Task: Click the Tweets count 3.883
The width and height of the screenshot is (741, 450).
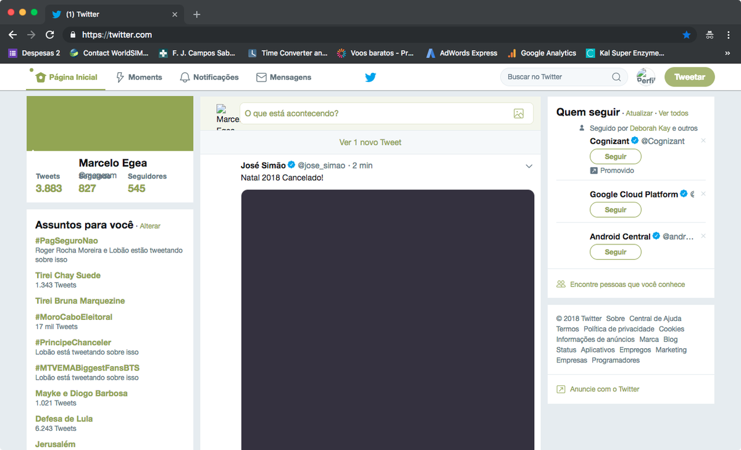Action: pos(49,188)
